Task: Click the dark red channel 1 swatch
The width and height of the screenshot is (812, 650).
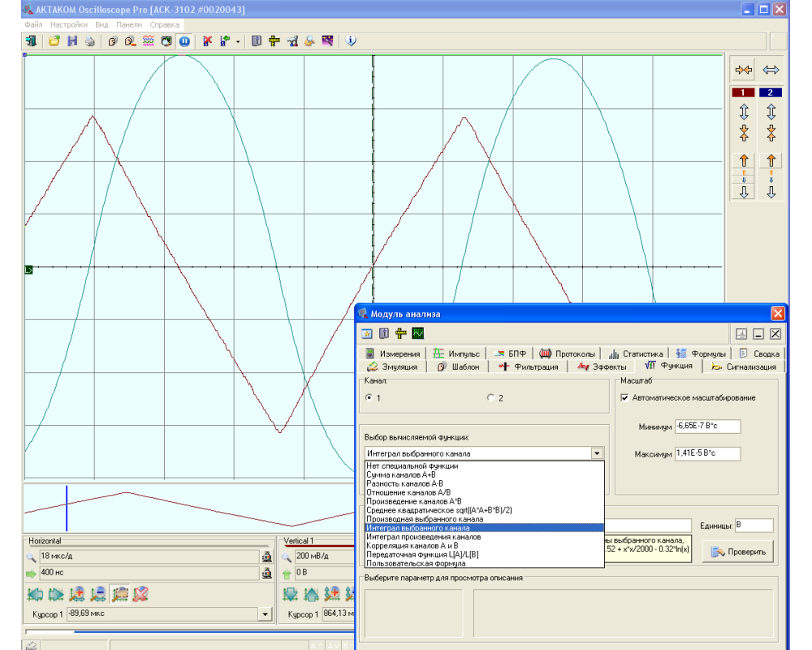Action: click(744, 93)
